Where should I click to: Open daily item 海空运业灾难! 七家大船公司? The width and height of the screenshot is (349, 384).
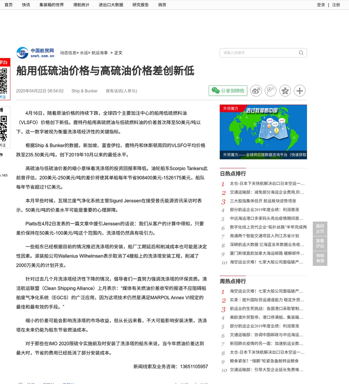(x=267, y=262)
